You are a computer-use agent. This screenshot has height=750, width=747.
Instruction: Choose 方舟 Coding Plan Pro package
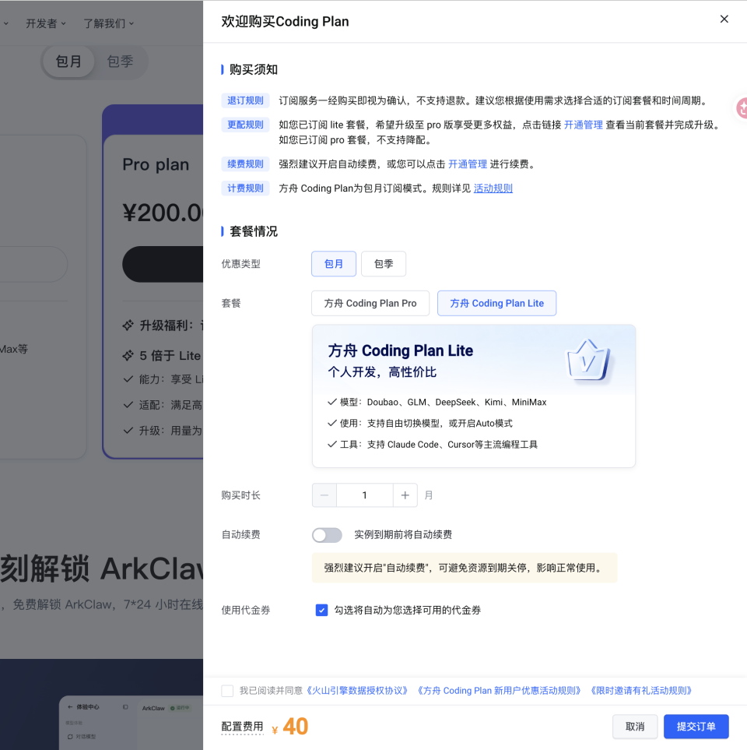pyautogui.click(x=370, y=303)
